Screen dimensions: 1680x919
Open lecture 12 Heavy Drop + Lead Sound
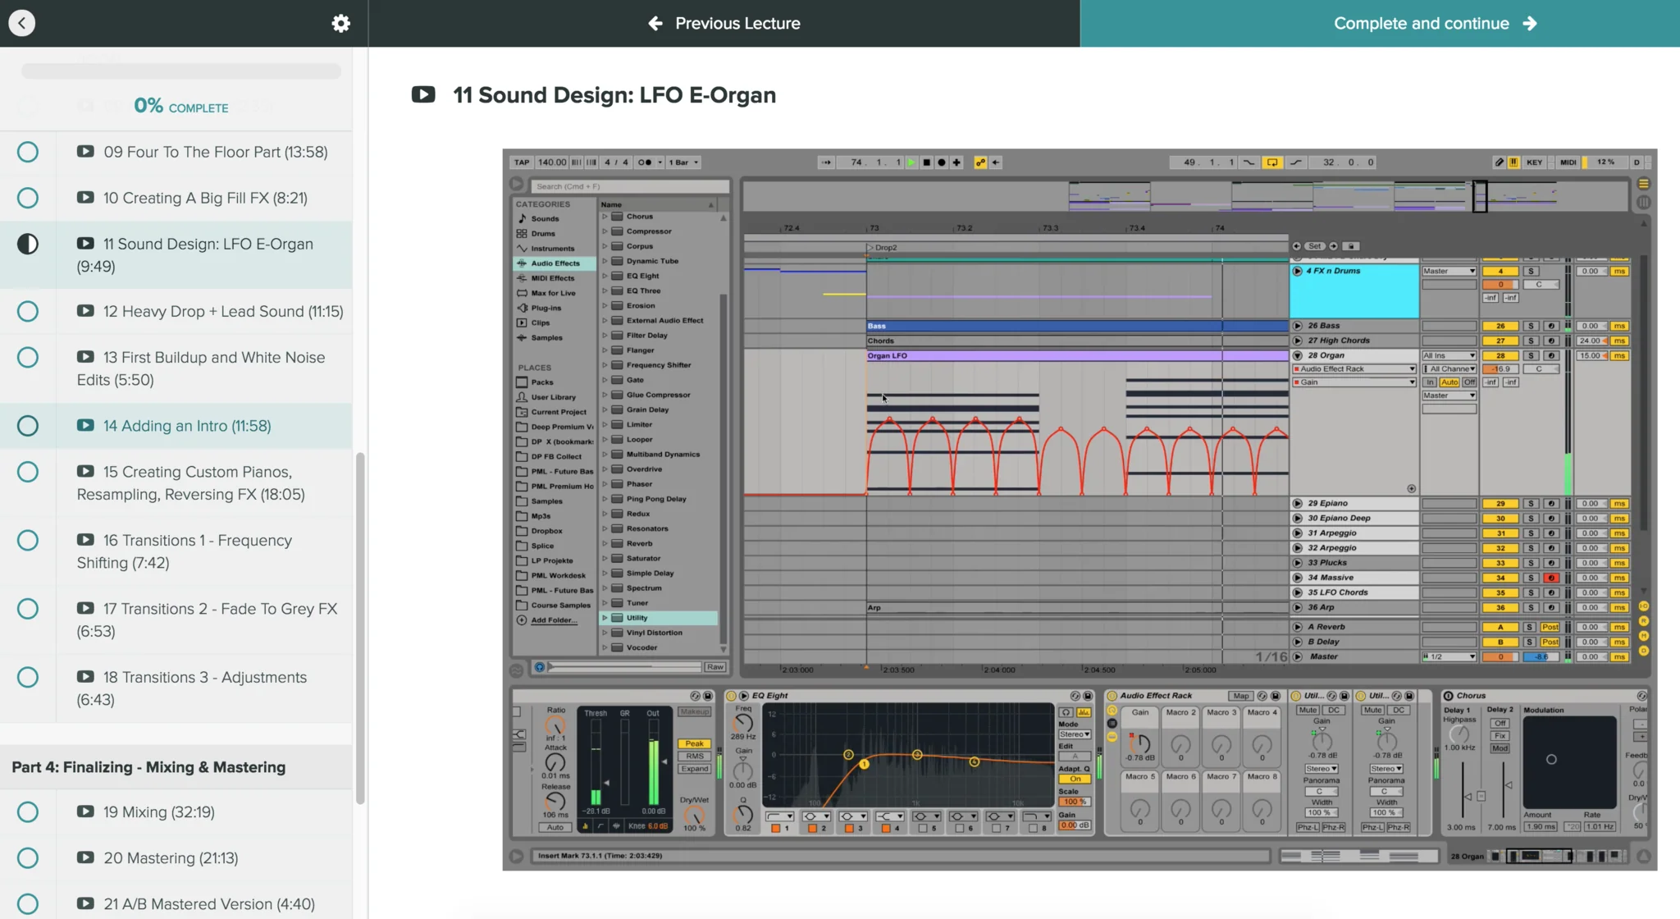[222, 311]
